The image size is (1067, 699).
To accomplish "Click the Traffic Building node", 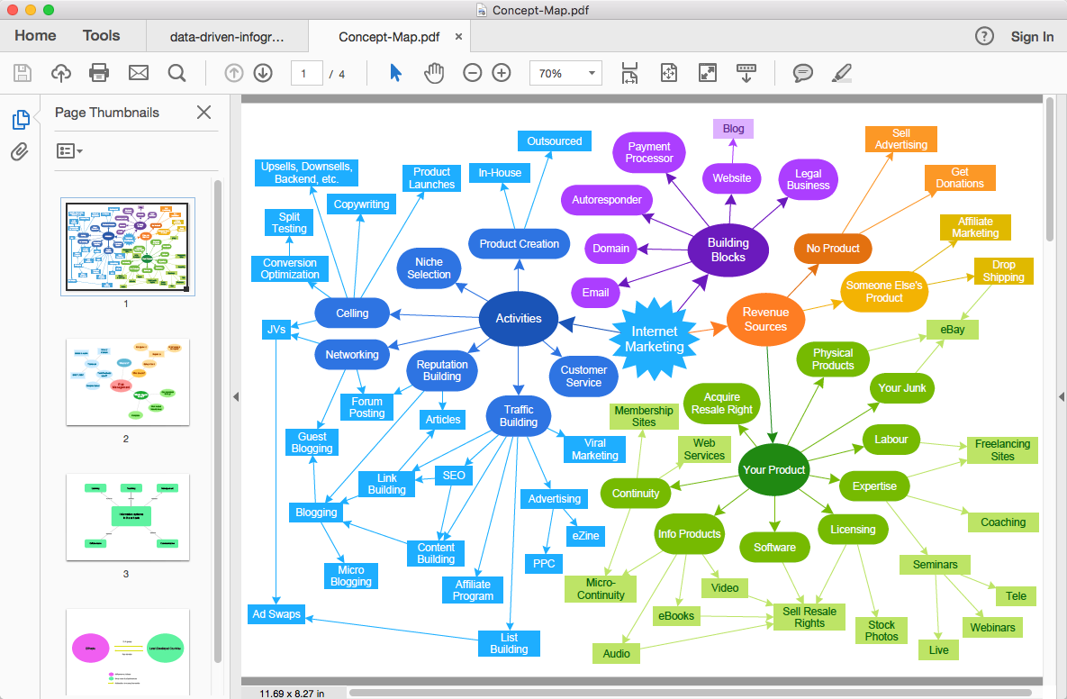I will point(519,416).
